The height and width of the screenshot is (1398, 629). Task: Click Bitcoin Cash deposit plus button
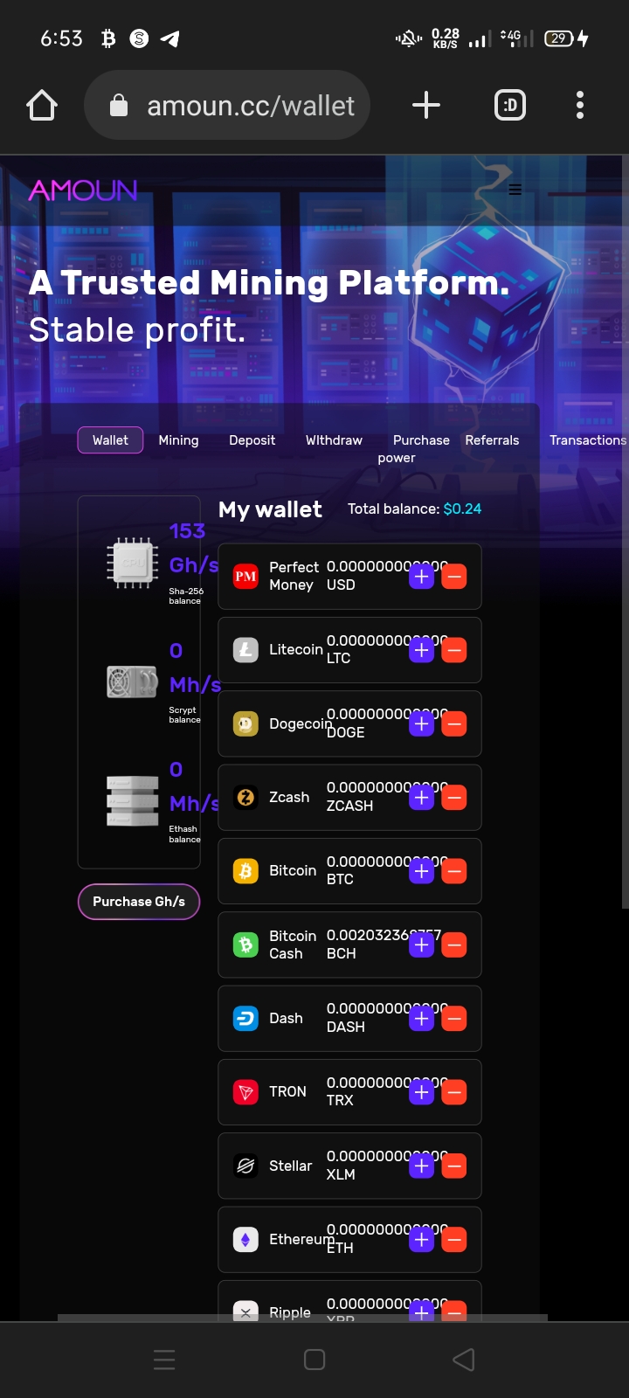421,945
